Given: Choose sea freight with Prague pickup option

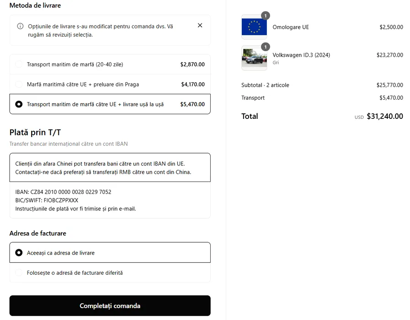Looking at the screenshot, I should point(19,85).
